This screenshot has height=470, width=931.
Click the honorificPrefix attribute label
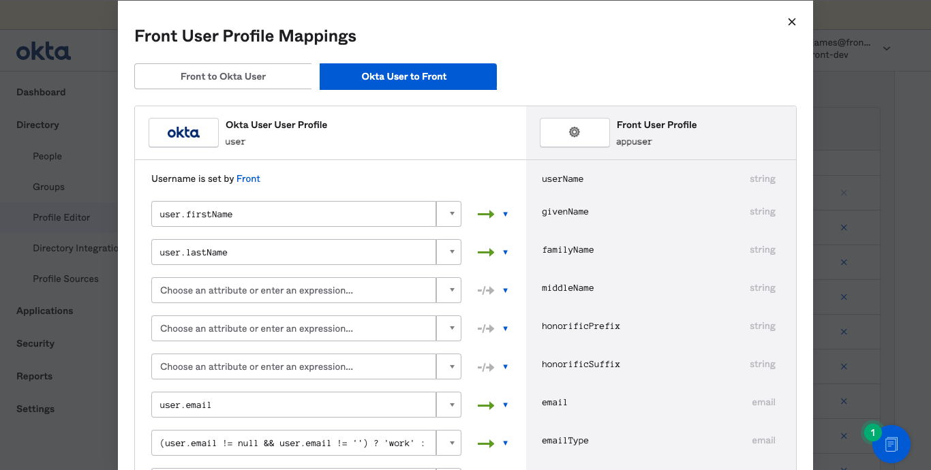[x=581, y=326]
